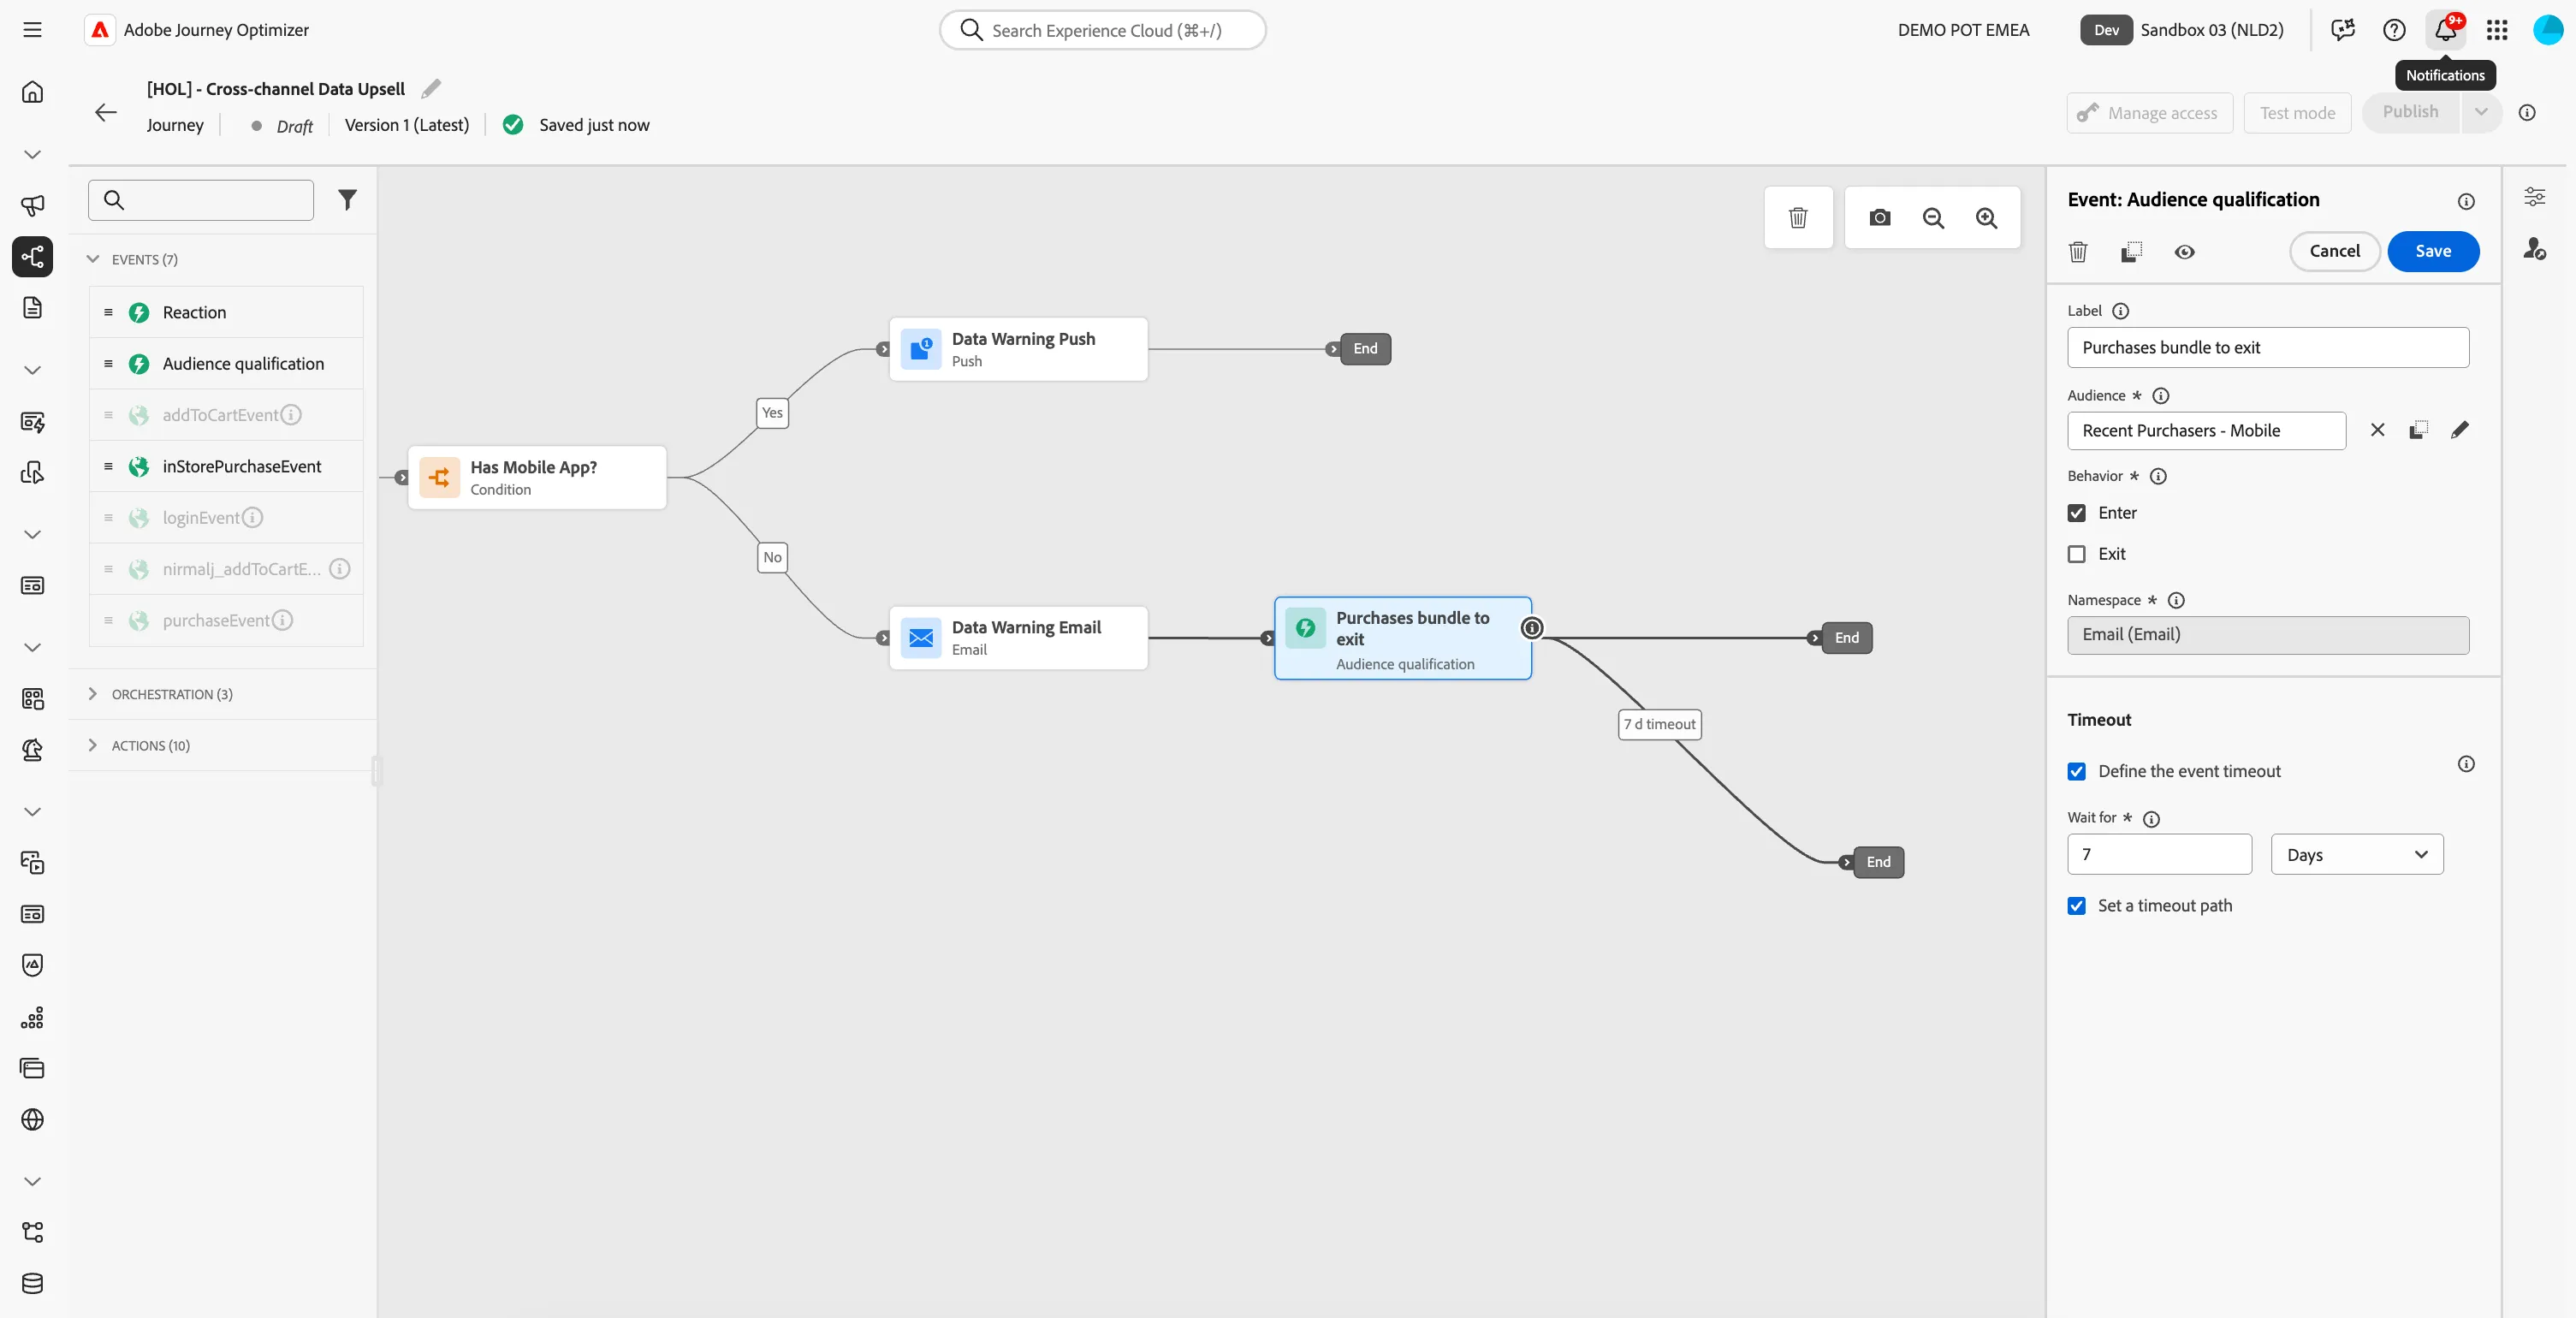
Task: Click the back arrow beside journey title
Action: (x=106, y=112)
